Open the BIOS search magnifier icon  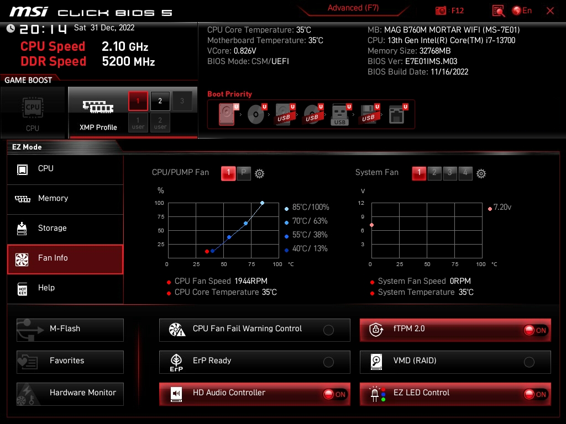(x=499, y=11)
